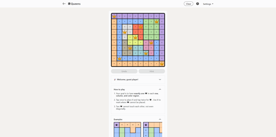
Task: Toggle the queen in the blue region
Action: (119, 58)
